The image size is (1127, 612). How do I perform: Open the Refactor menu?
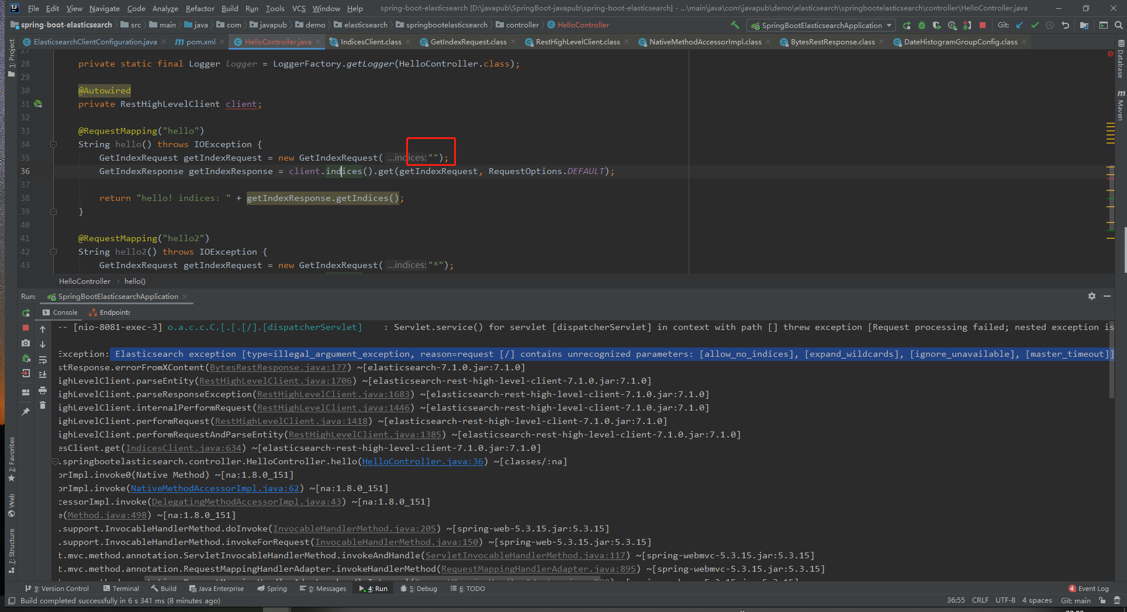point(200,8)
